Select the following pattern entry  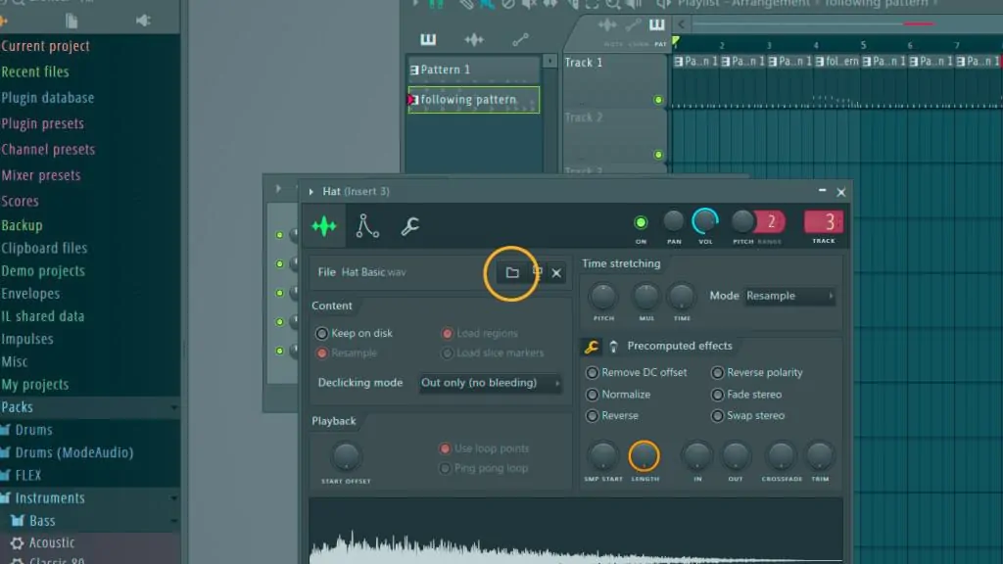coord(474,100)
